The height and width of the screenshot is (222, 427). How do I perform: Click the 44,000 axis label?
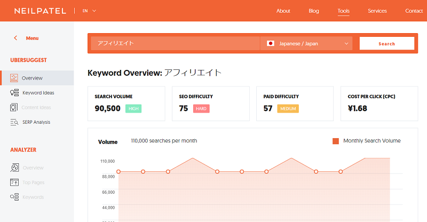pos(108,208)
